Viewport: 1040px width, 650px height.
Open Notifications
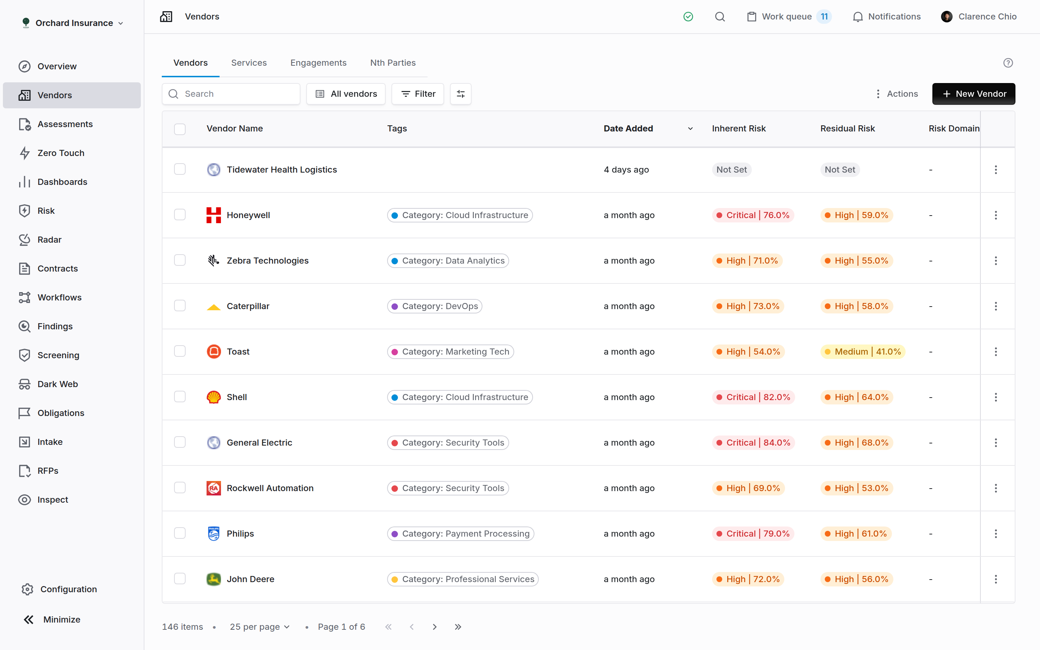887,17
